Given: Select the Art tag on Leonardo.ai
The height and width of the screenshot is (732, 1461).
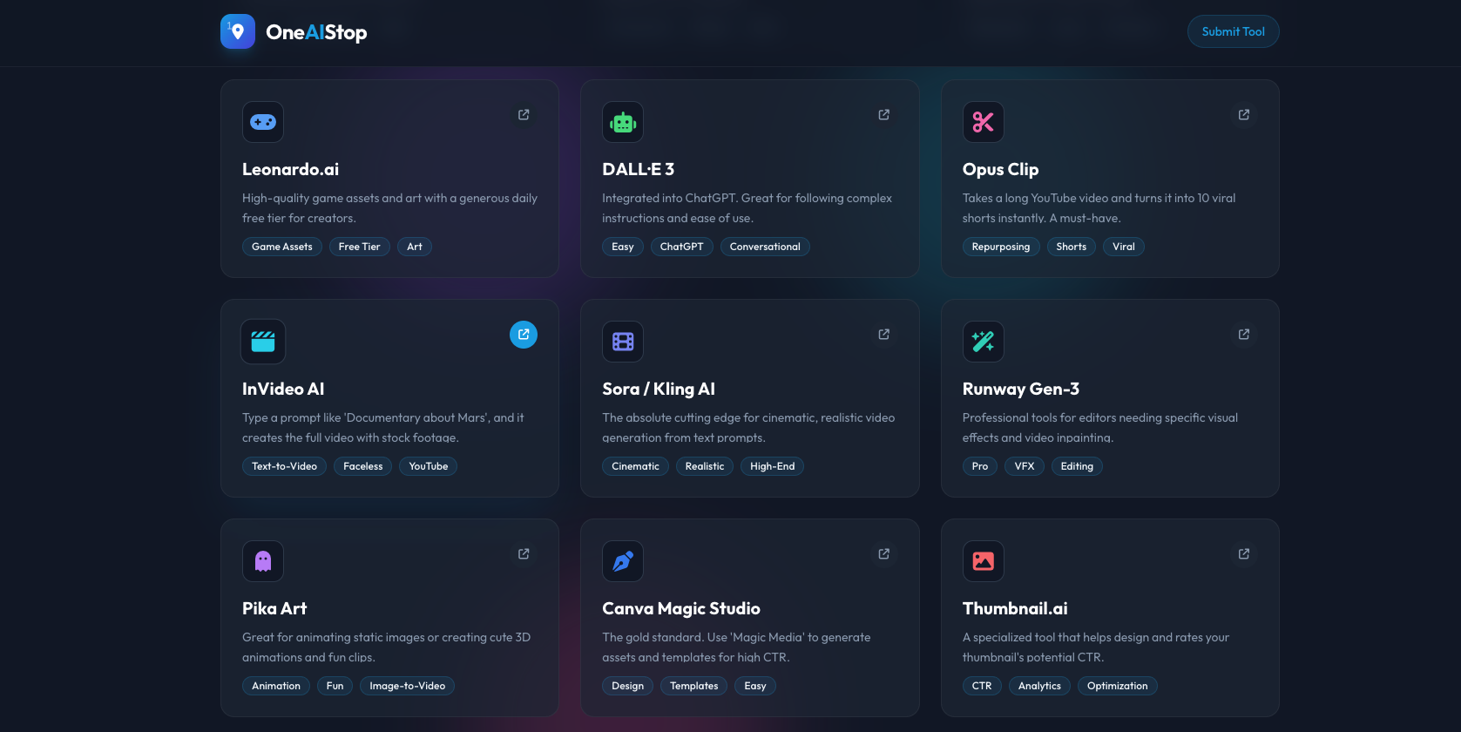Looking at the screenshot, I should tap(415, 247).
